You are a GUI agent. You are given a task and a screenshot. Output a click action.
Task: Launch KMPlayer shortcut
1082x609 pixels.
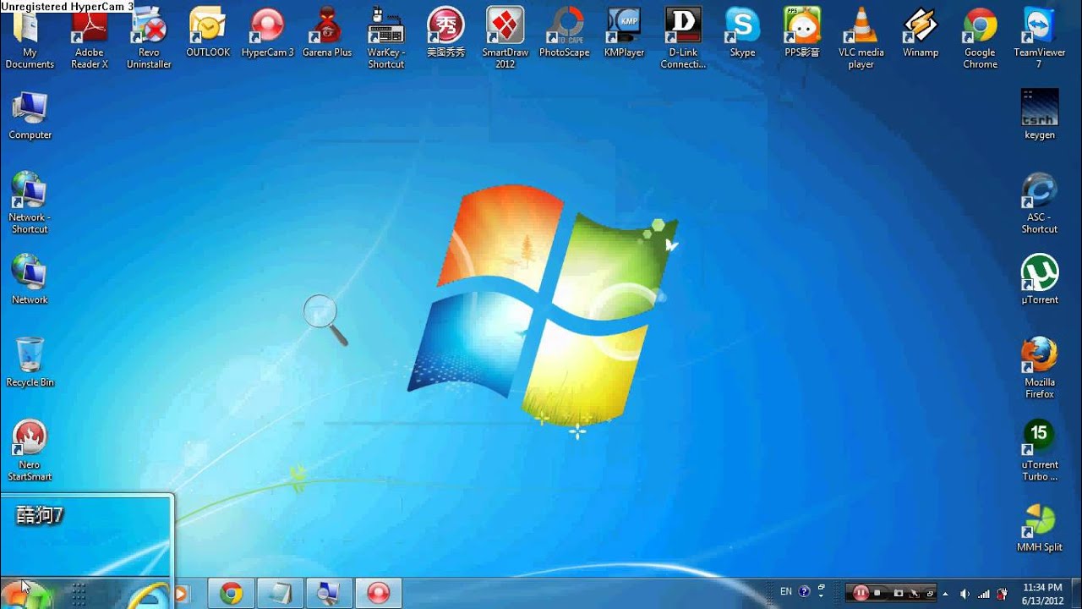click(x=624, y=32)
